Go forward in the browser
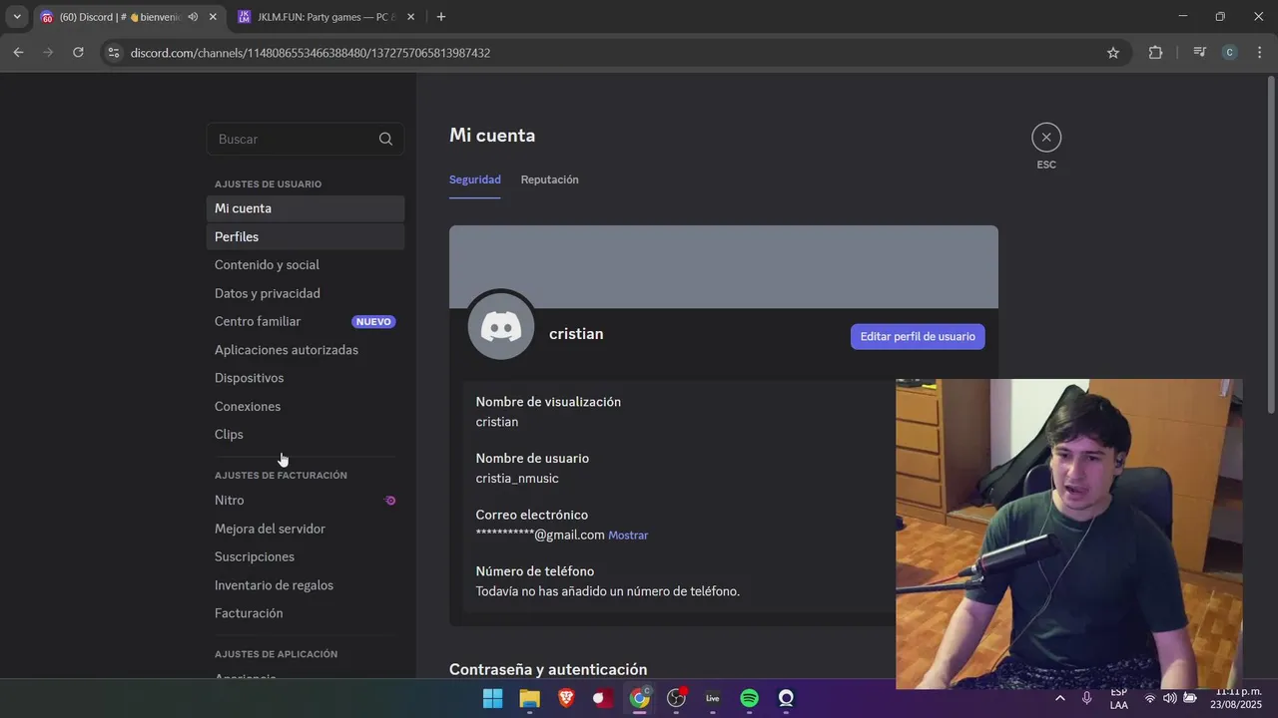 (x=48, y=53)
